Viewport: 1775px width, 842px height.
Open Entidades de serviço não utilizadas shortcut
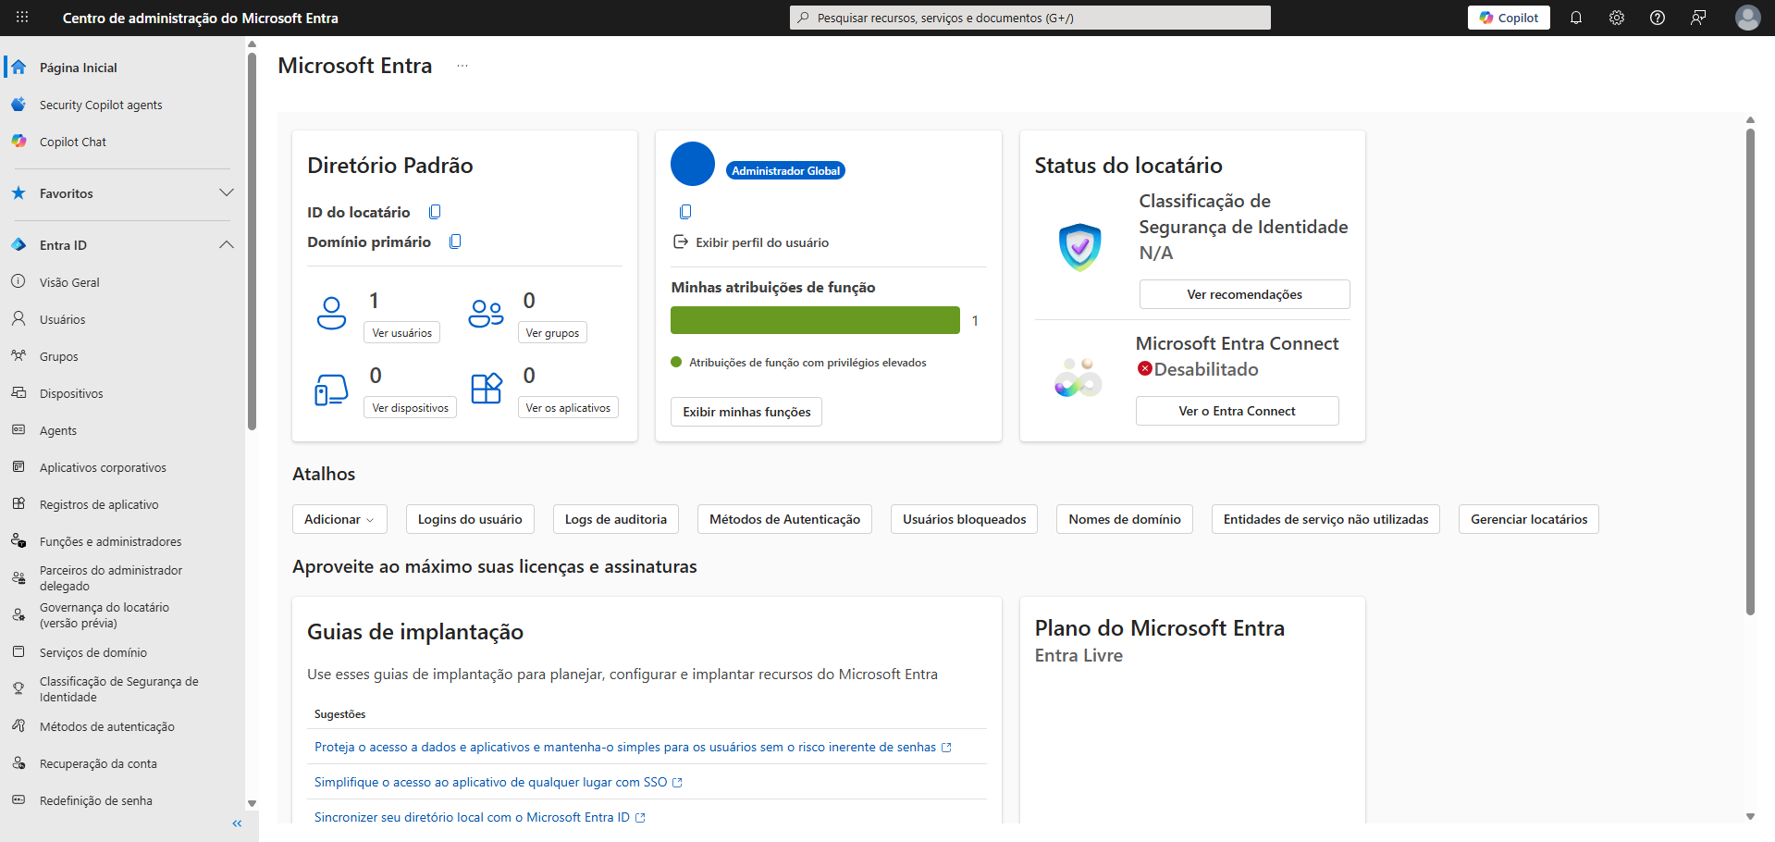point(1325,519)
